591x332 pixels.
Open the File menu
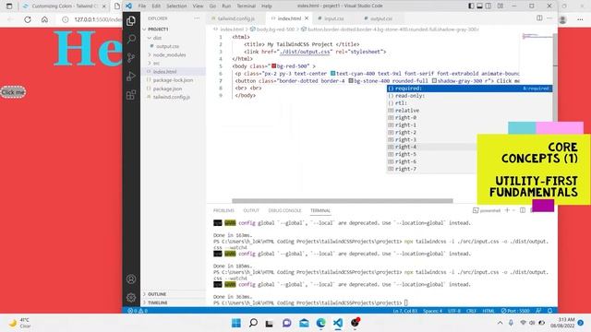coord(142,6)
